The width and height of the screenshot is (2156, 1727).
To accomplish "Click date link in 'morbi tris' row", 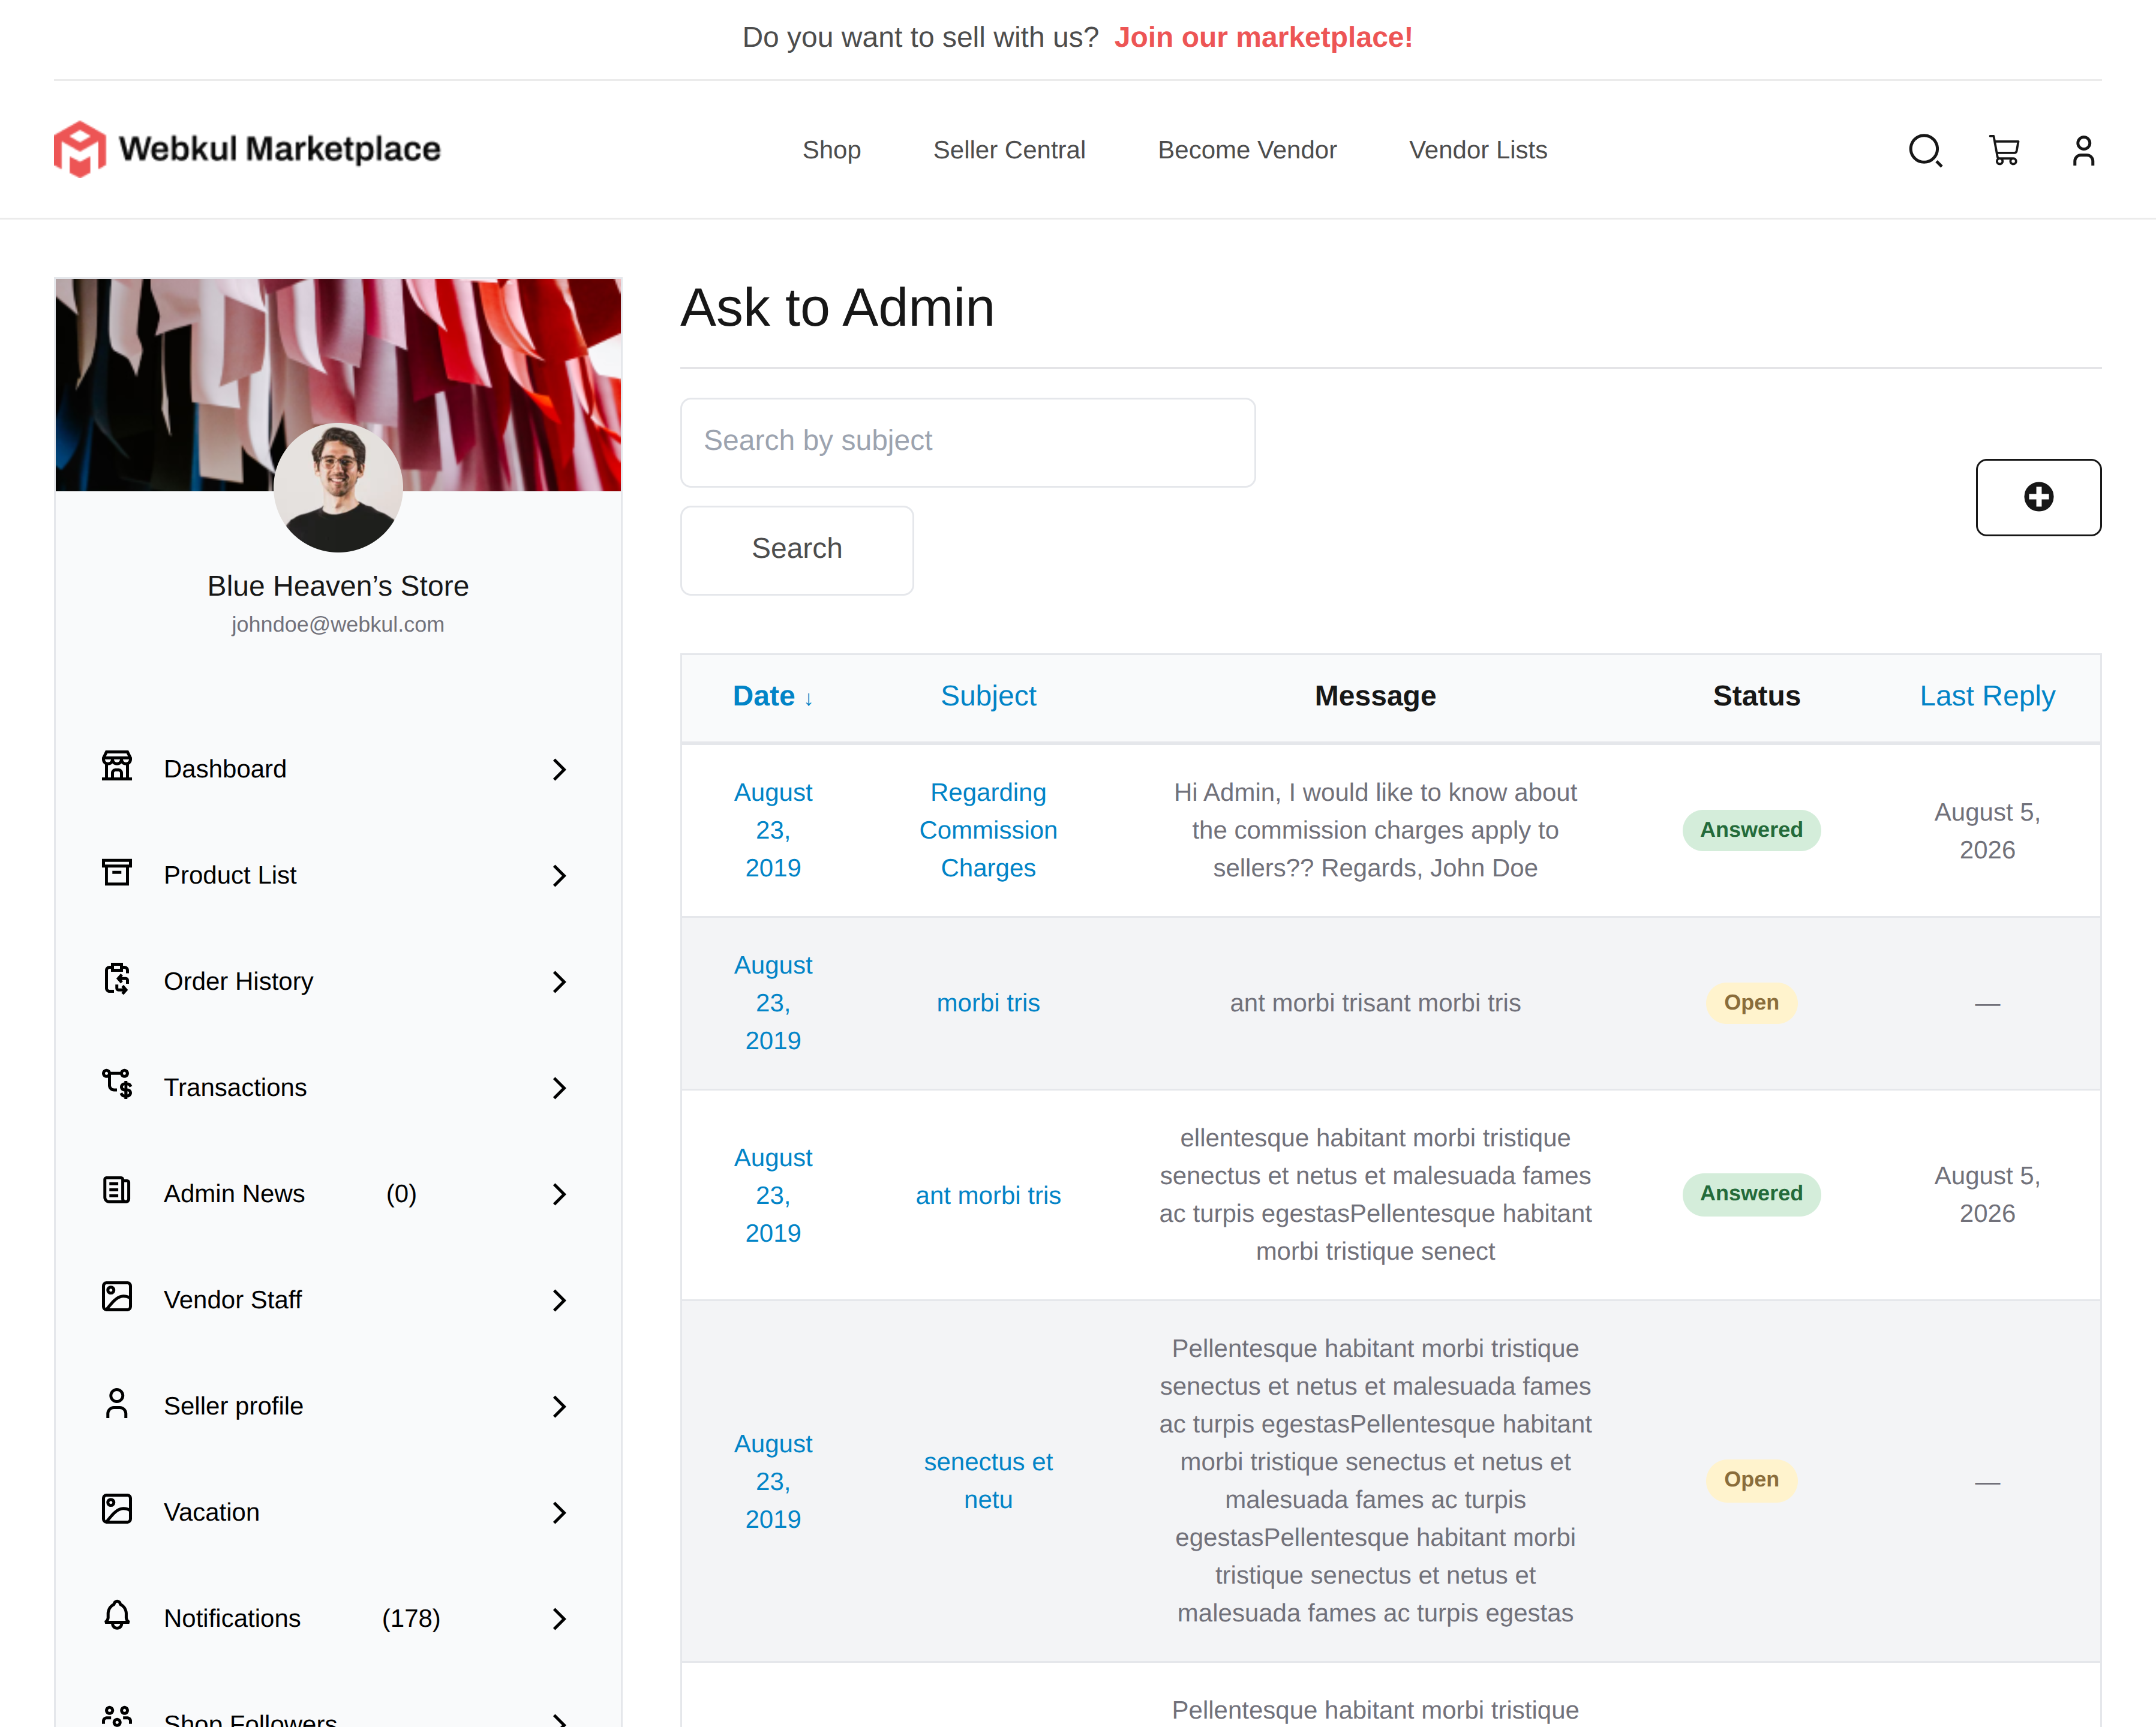I will (x=773, y=1003).
